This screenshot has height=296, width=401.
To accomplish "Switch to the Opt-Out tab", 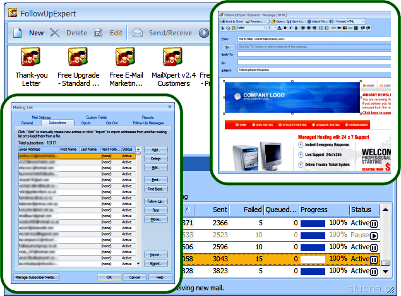I will [112, 123].
